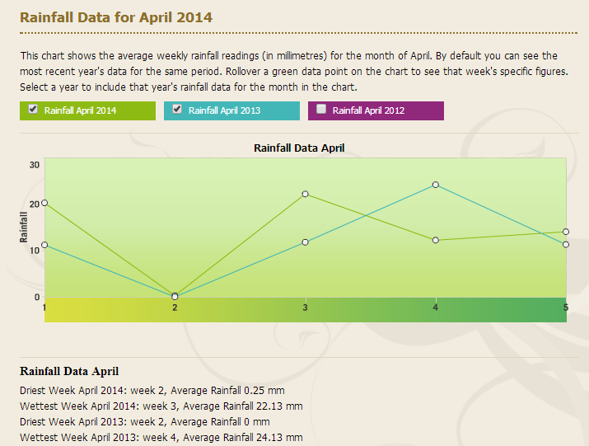
Task: Click the purple Rainfall April 2012 legend bar
Action: point(376,111)
